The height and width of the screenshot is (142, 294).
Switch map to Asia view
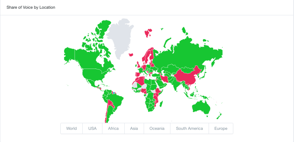pyautogui.click(x=134, y=128)
